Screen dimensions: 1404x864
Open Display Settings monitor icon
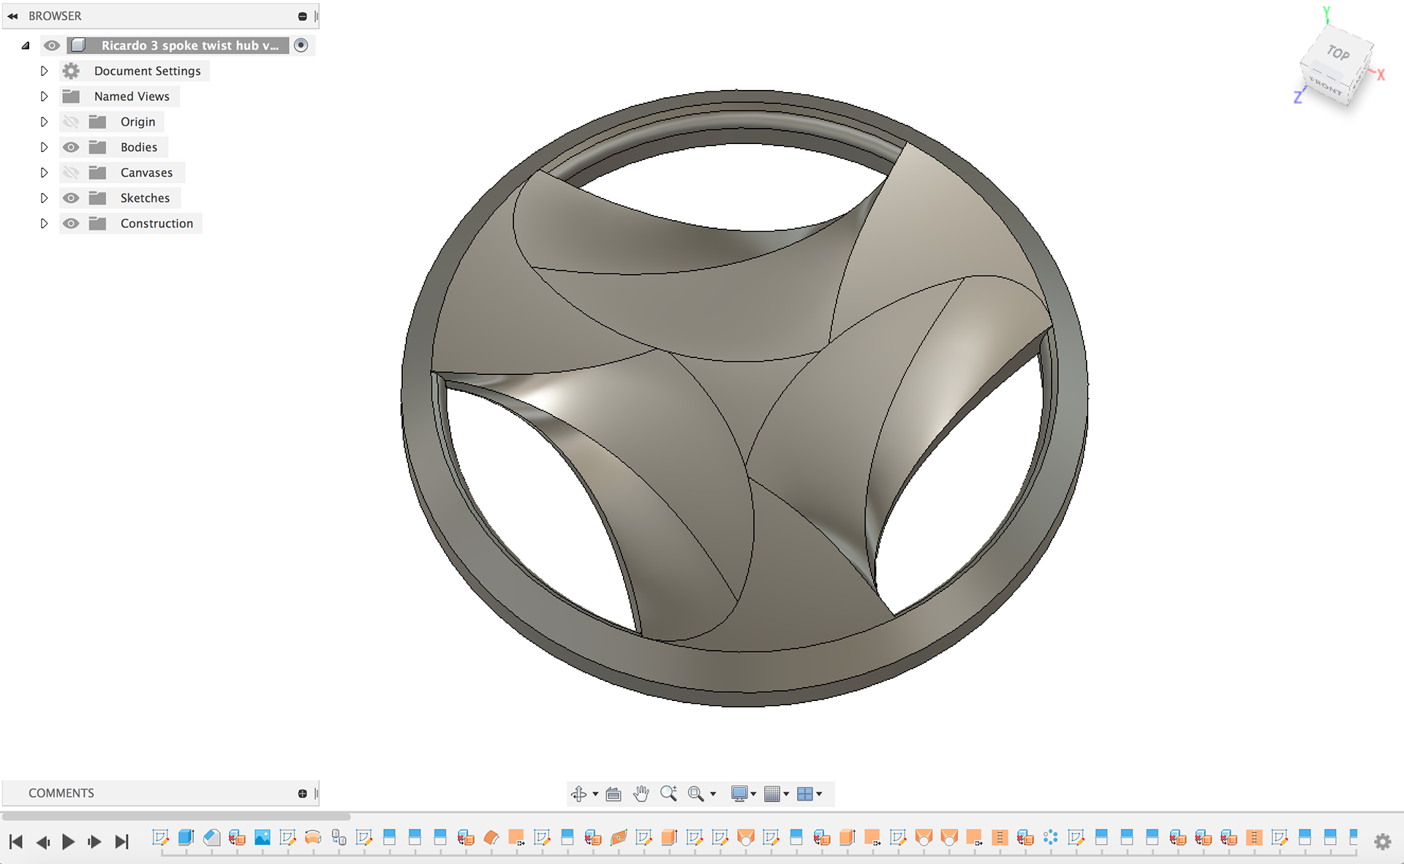[739, 794]
